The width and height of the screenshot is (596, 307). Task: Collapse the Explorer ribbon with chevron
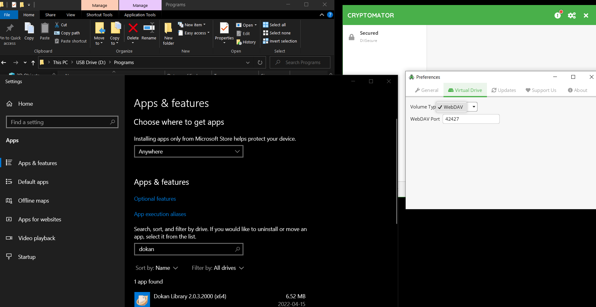click(322, 15)
